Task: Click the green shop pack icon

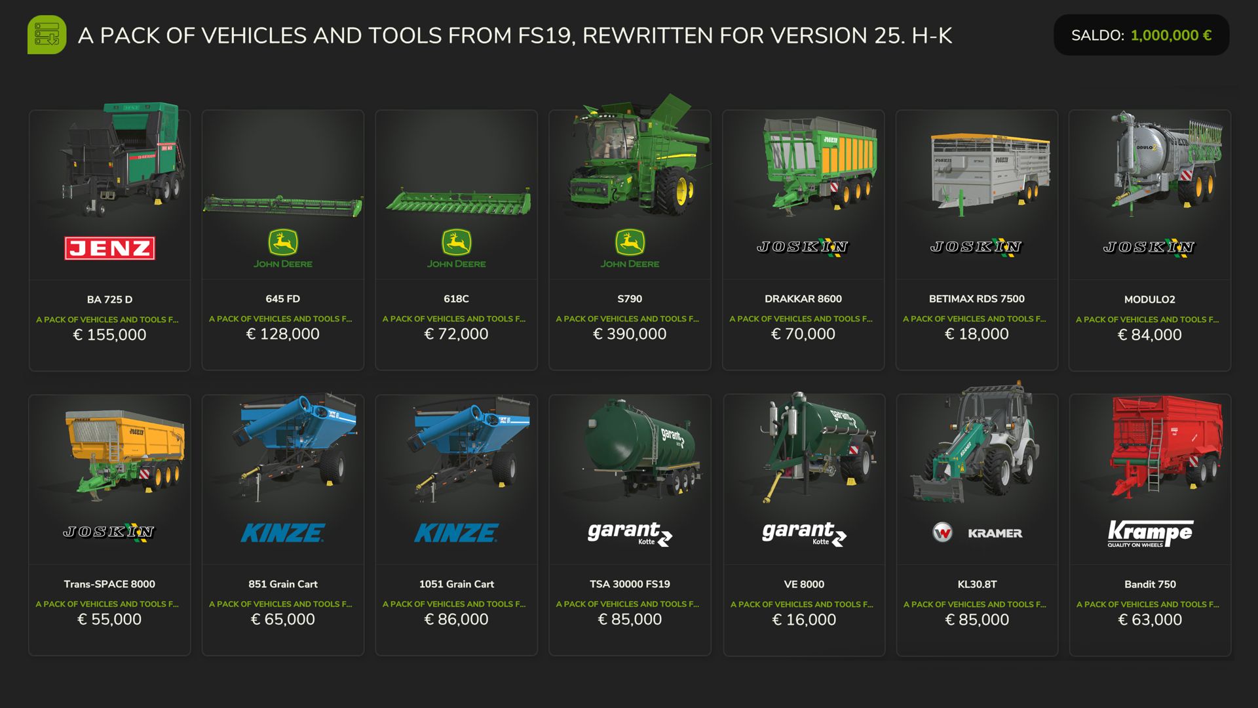Action: pyautogui.click(x=47, y=35)
